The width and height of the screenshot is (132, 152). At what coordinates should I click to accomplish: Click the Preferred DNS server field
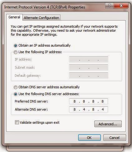(88, 101)
